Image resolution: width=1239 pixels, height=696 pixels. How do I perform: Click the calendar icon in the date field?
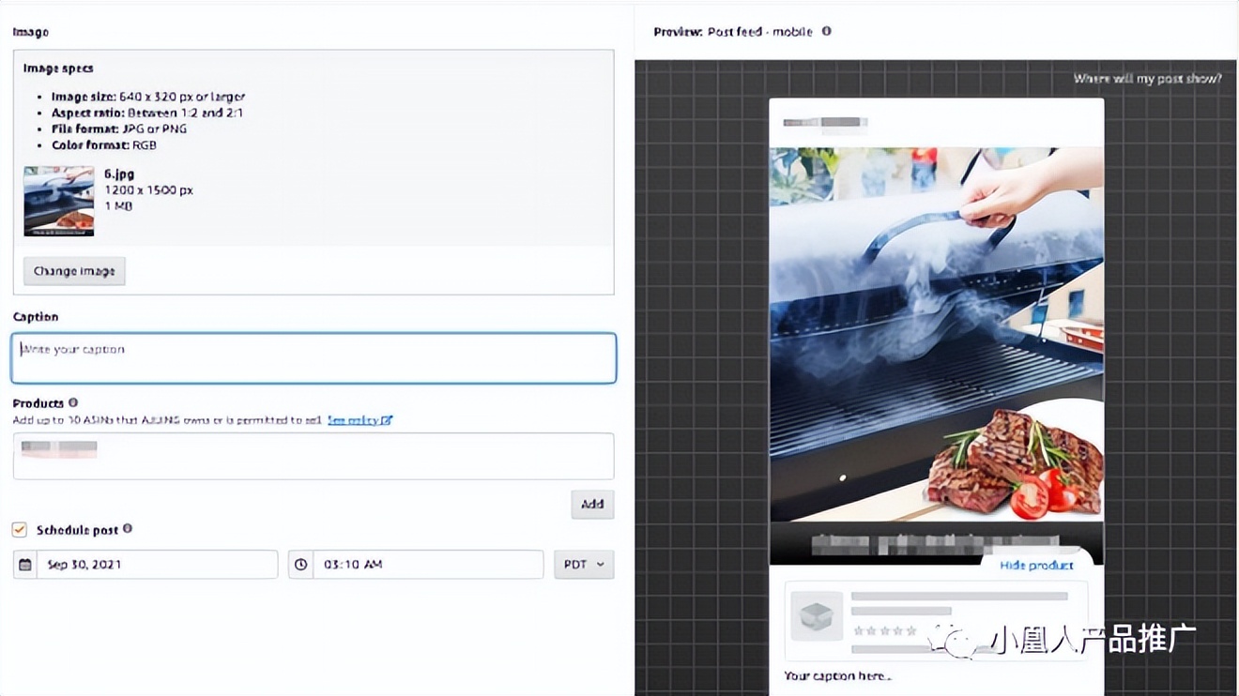(25, 565)
